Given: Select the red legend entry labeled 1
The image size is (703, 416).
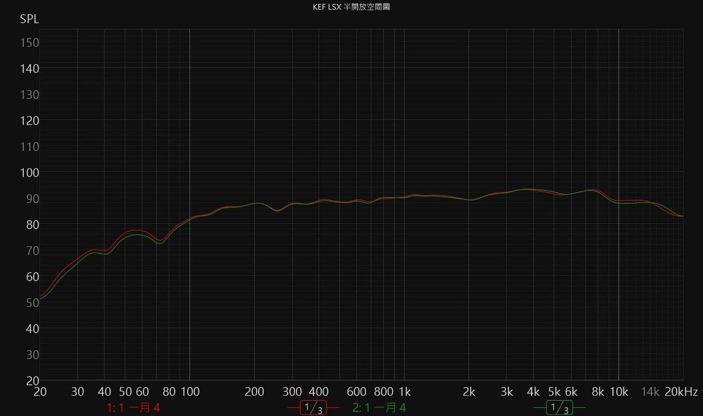Looking at the screenshot, I should click(133, 408).
